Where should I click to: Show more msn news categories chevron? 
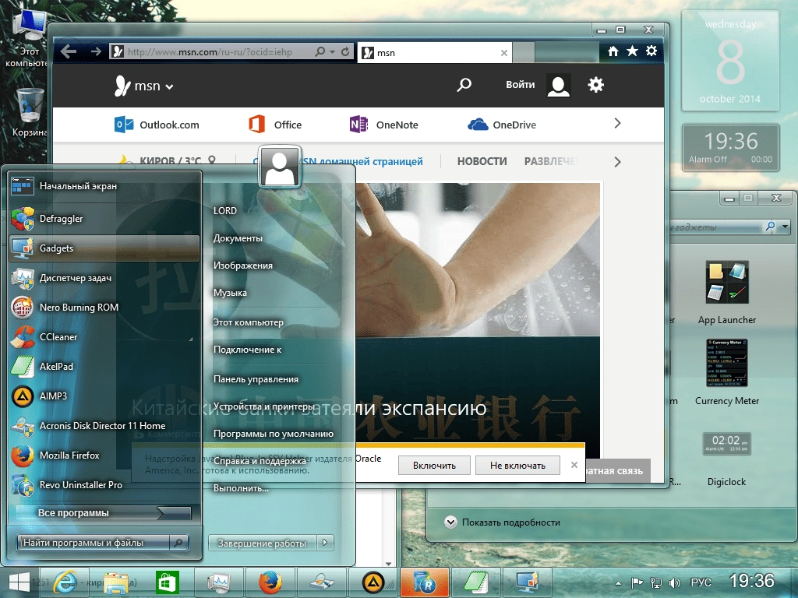(x=617, y=162)
